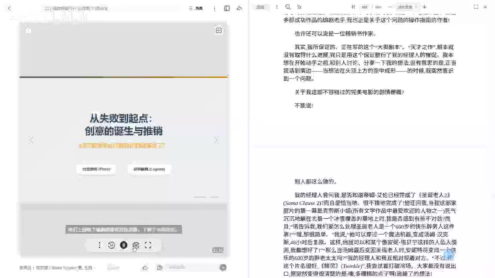Click the current page number field
Screen dimensions: 495x278
[x=364, y=7]
